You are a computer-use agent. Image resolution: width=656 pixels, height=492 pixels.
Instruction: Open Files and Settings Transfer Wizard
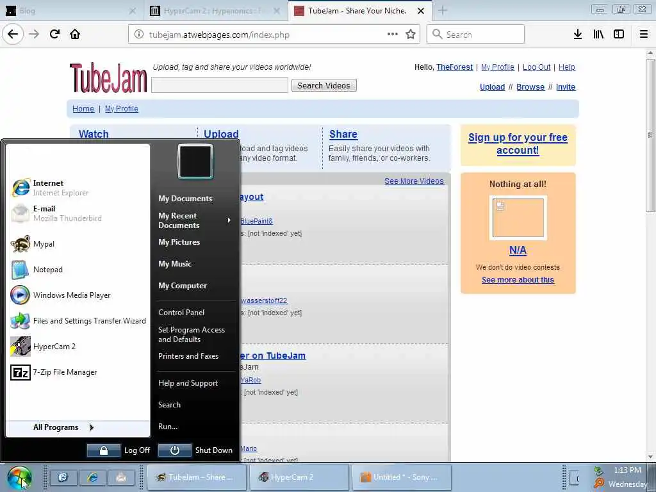coord(78,321)
